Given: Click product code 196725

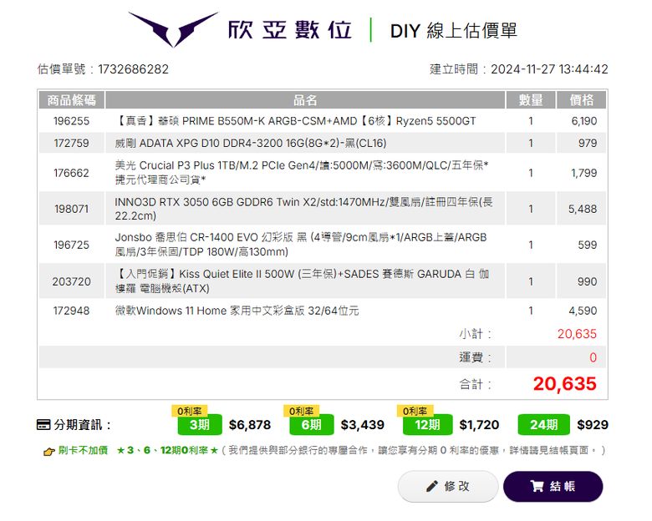Looking at the screenshot, I should coord(72,245).
